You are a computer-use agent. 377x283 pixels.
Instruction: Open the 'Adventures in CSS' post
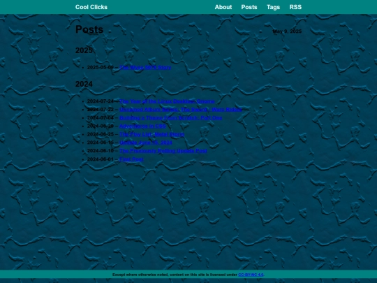coord(142,126)
